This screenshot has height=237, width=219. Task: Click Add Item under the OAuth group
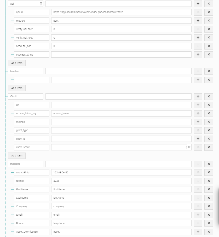click(17, 155)
